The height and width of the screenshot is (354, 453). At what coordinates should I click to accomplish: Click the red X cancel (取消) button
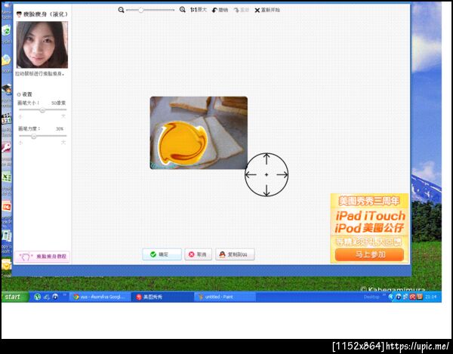coord(198,254)
